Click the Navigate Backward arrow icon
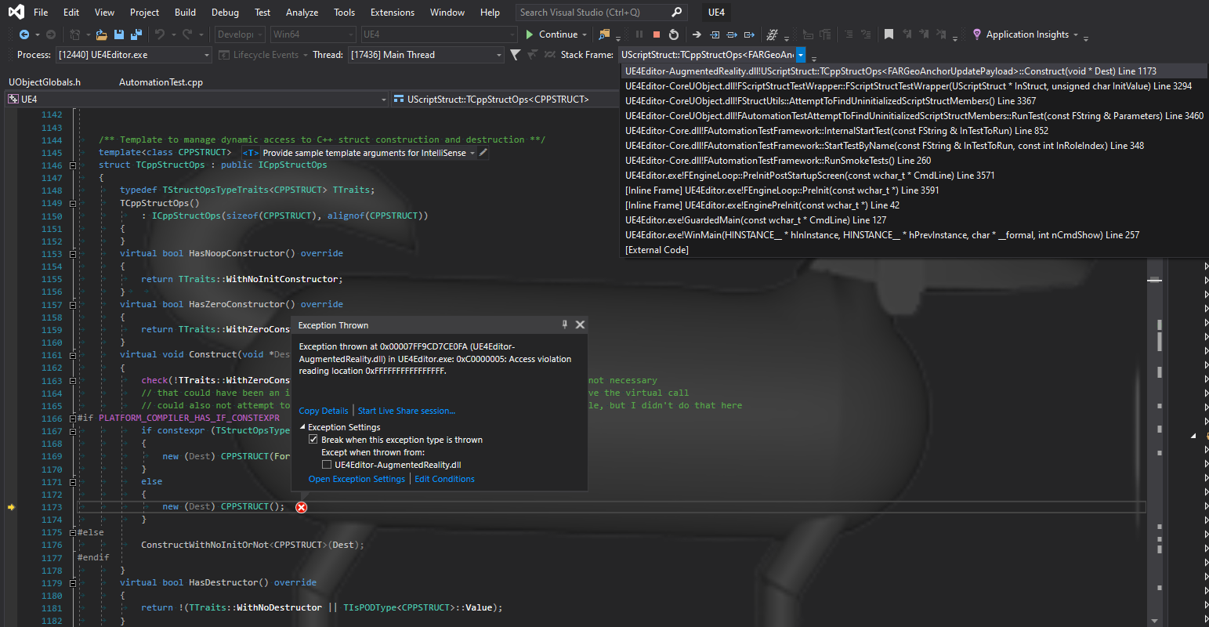The height and width of the screenshot is (627, 1209). [x=24, y=34]
